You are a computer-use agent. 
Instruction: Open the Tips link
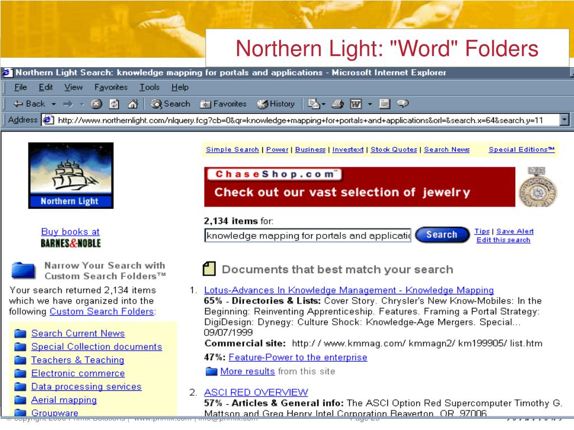[482, 231]
